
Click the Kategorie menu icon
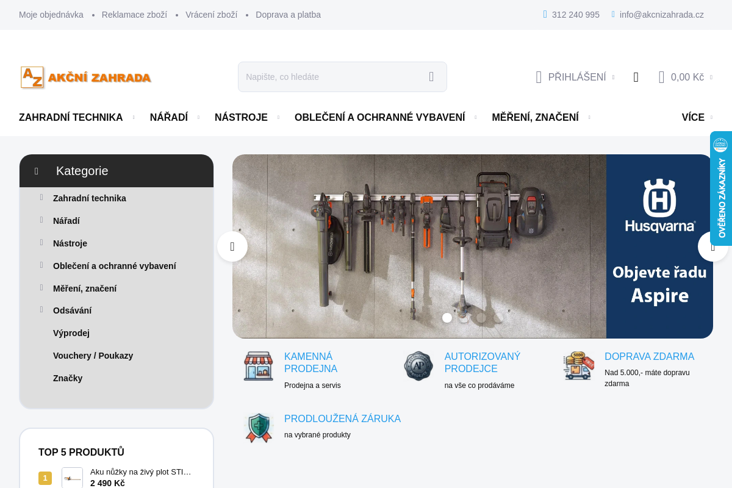pos(37,171)
